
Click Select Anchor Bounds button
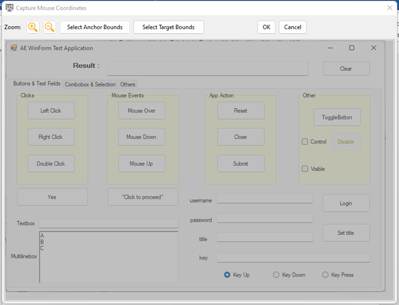coord(95,27)
